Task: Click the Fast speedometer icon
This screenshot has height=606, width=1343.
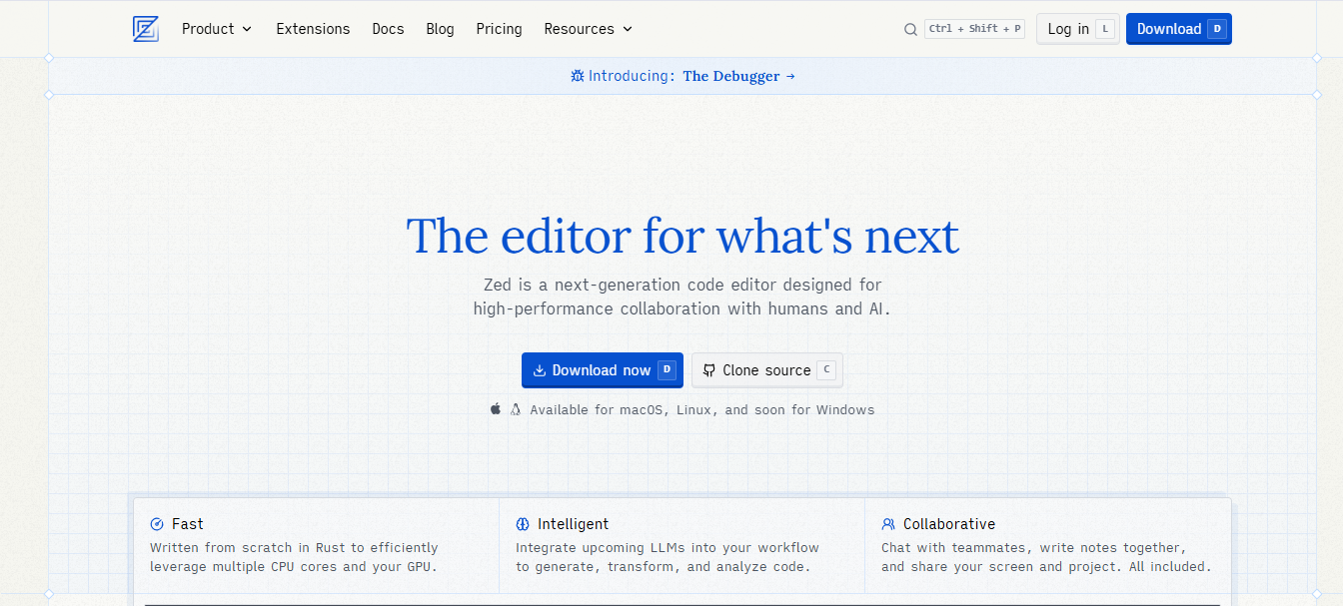Action: 157,524
